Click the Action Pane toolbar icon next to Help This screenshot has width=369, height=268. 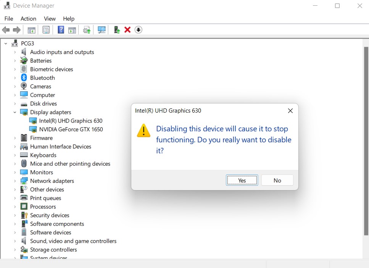[x=72, y=30]
